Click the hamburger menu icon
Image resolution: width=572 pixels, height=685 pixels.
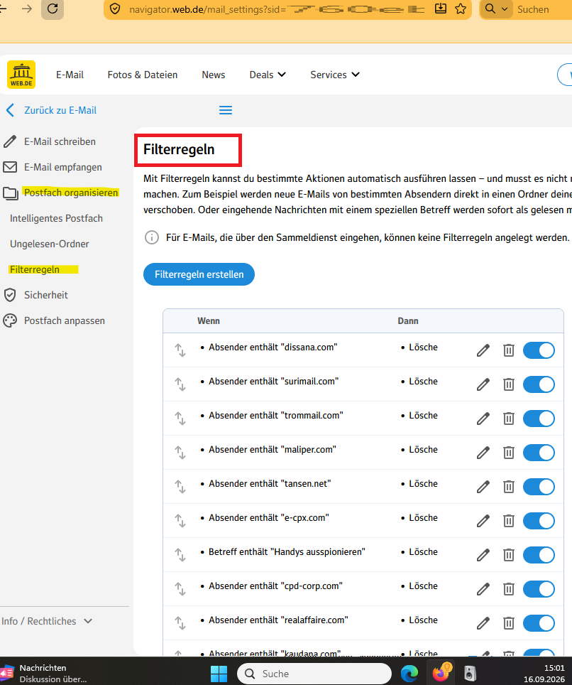(x=226, y=110)
